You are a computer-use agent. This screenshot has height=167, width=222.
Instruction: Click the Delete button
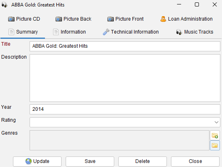pos(143,161)
